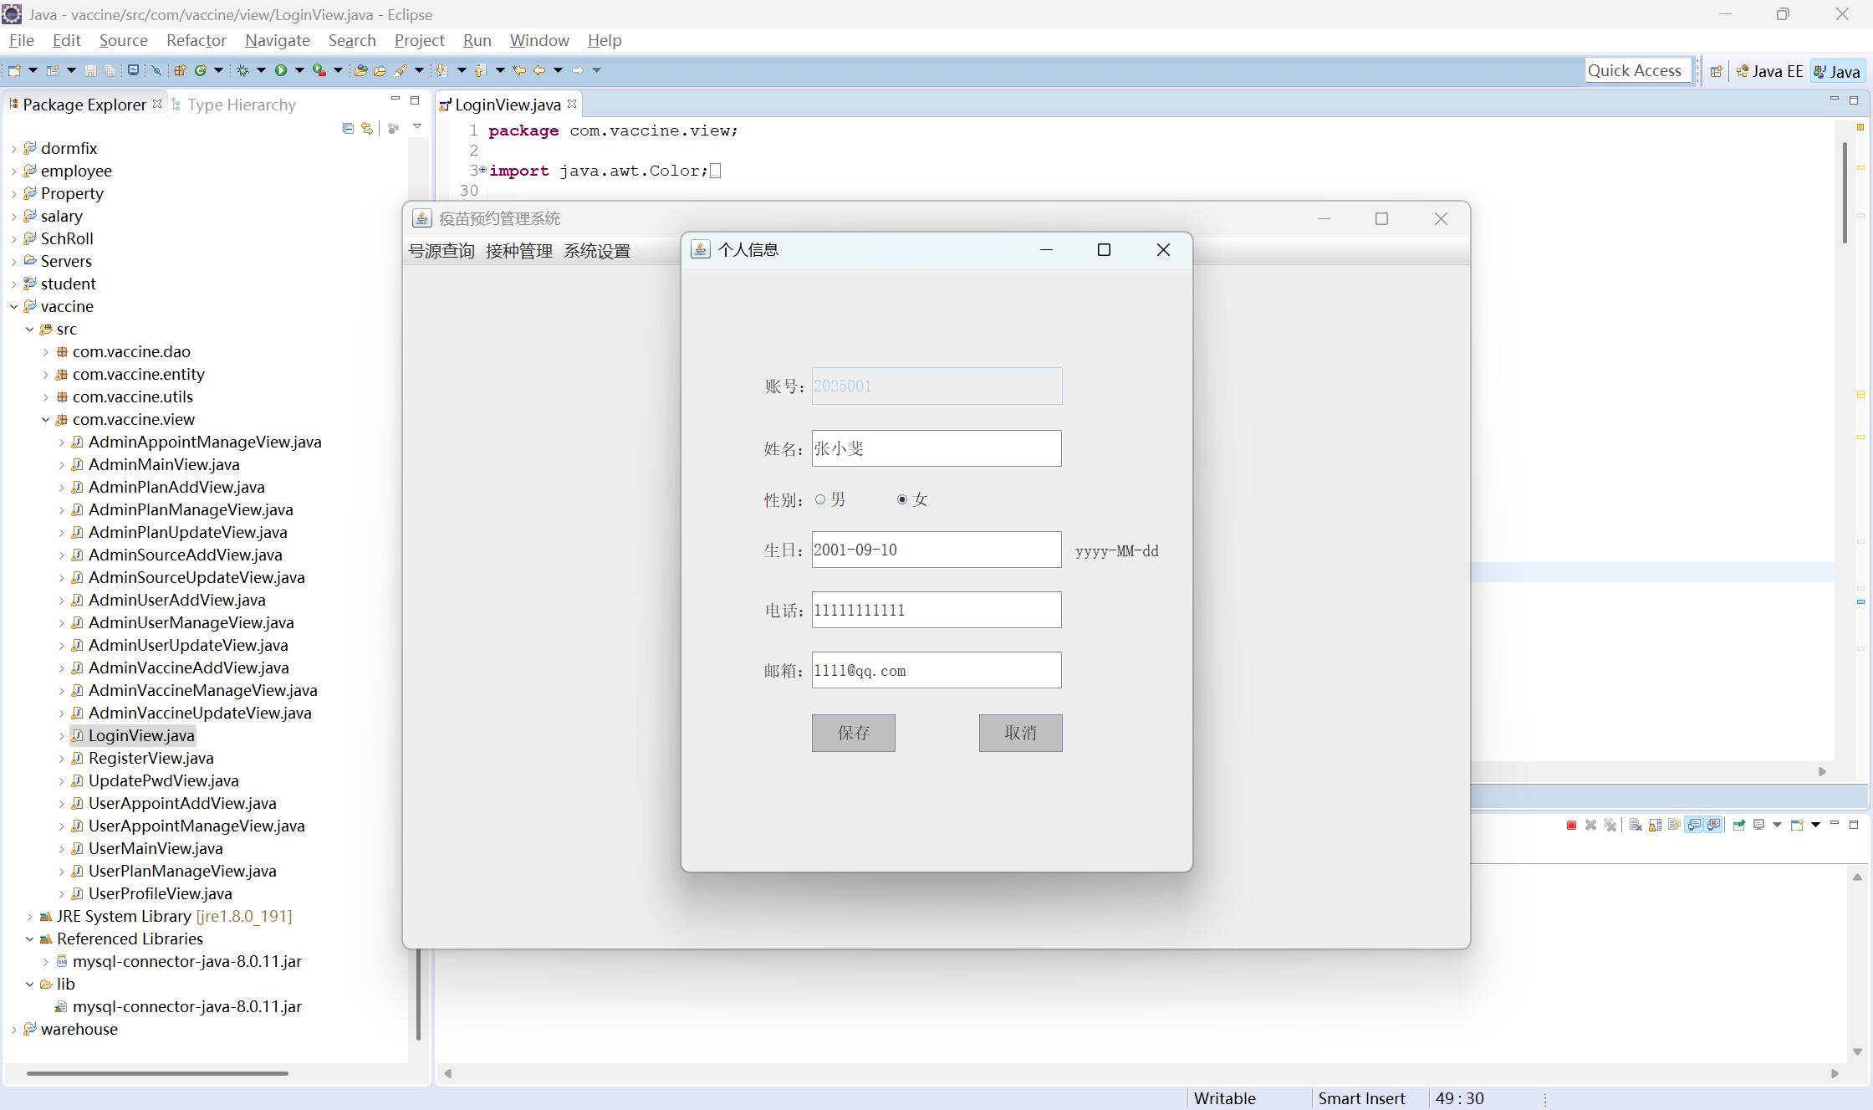Close the LoginView.java editor tab
This screenshot has height=1110, width=1873.
tap(572, 104)
